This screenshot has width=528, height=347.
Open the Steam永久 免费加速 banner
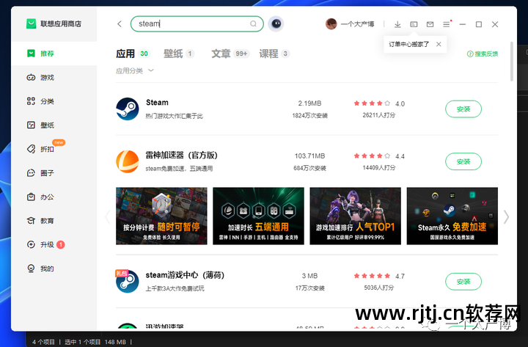point(452,216)
